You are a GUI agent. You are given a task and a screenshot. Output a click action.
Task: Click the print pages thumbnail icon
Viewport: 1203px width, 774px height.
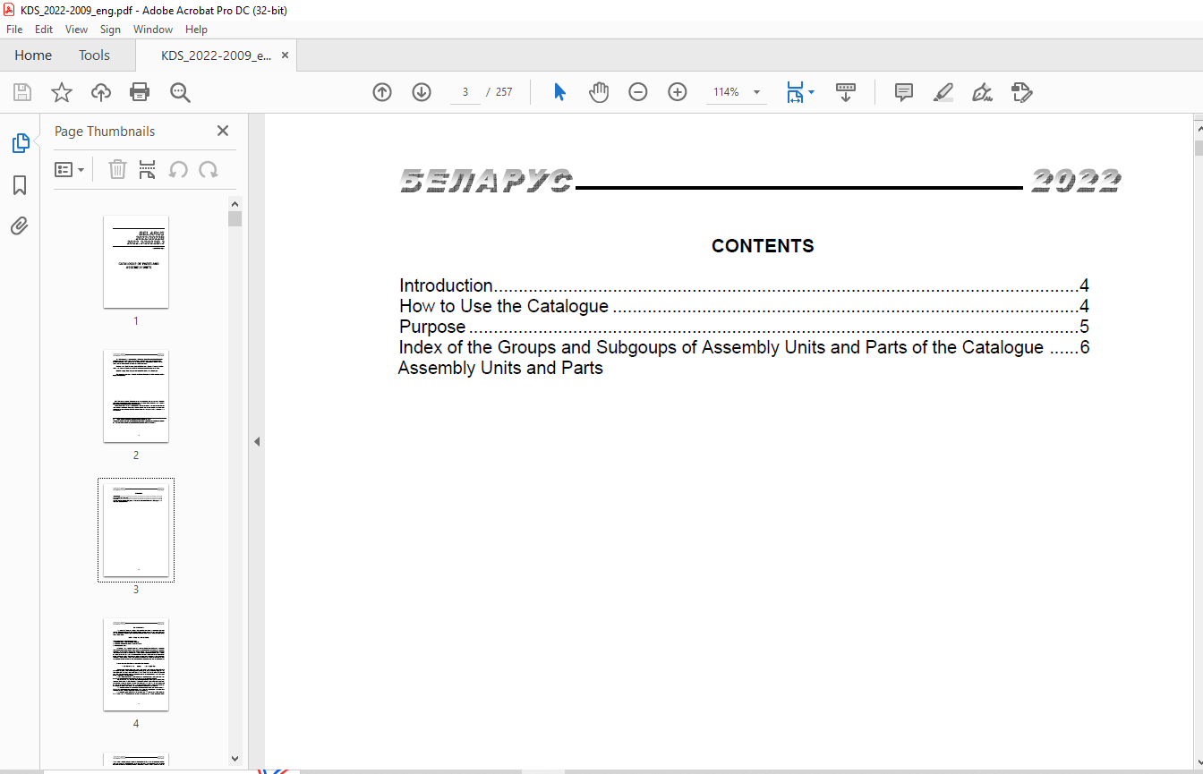(148, 169)
